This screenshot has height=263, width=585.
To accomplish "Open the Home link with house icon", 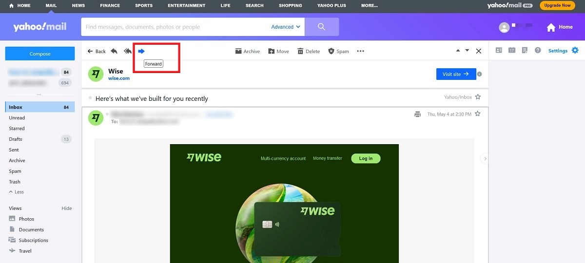I will click(x=560, y=27).
